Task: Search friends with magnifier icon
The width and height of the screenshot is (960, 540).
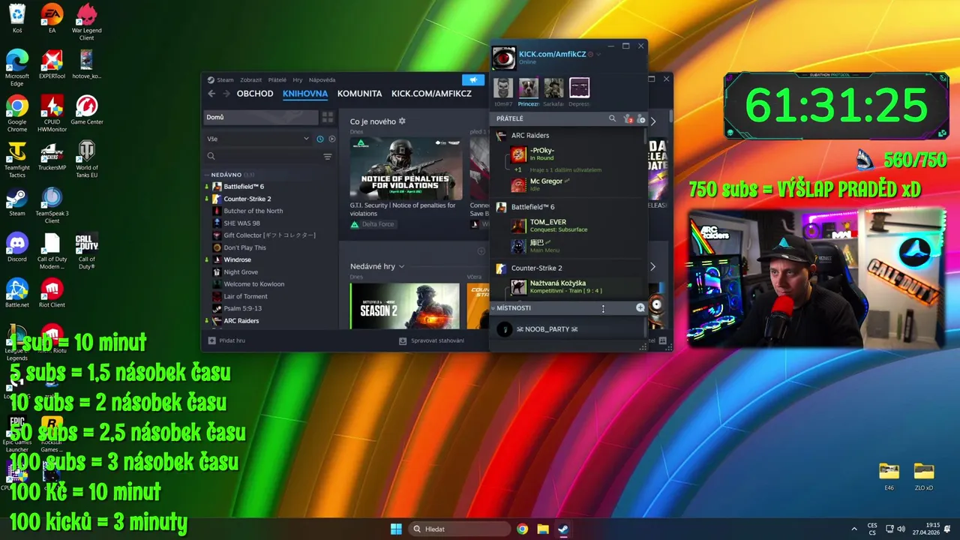Action: [612, 118]
